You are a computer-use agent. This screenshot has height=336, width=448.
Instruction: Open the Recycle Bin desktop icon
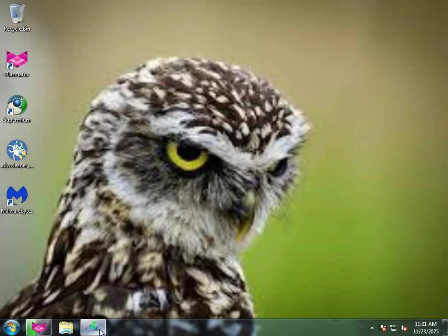[x=17, y=17]
